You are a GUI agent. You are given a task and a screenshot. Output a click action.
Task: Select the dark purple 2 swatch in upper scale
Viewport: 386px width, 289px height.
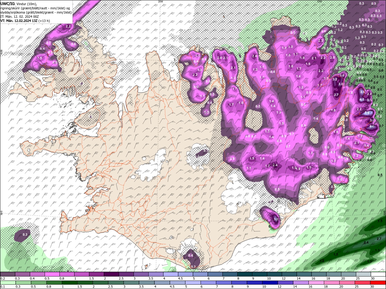(x=111, y=274)
